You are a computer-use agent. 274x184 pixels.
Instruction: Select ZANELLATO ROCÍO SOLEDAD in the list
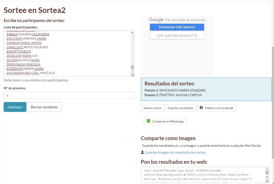tap(27, 47)
